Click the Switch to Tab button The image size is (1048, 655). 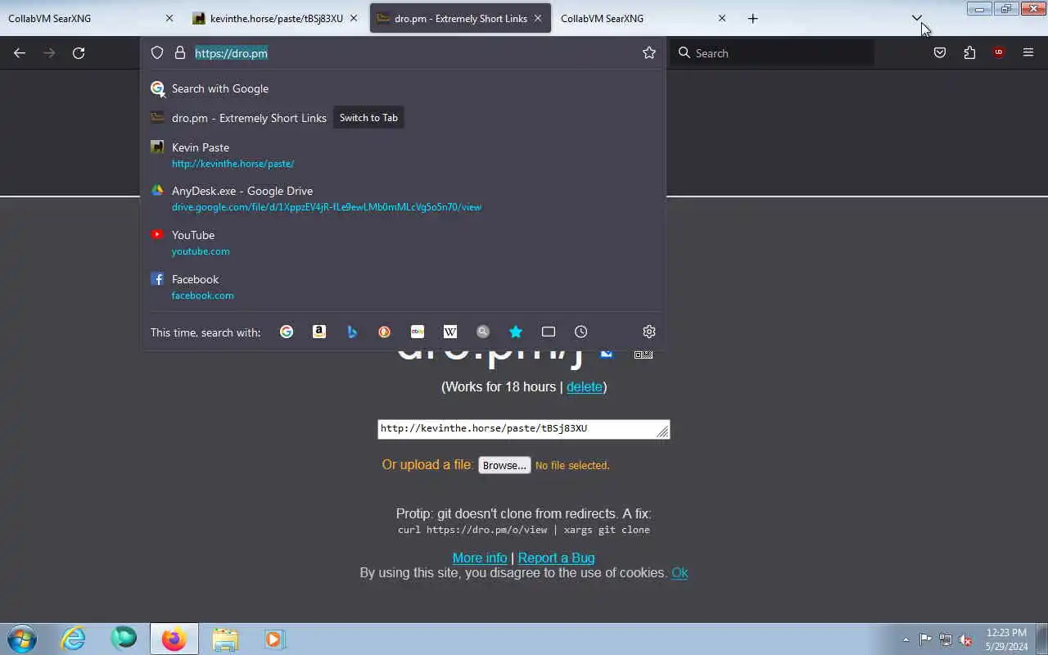(368, 118)
